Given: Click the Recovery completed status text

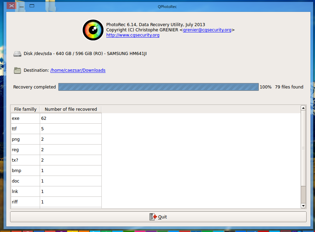Looking at the screenshot, I should [34, 87].
